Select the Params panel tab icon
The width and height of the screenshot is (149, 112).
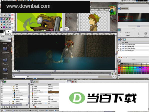click(x=31, y=82)
